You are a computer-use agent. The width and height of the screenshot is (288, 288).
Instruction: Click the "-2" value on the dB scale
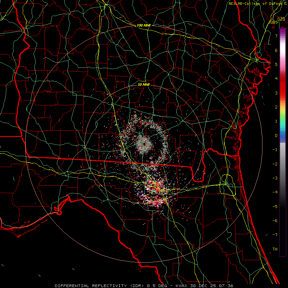[x=275, y=164]
